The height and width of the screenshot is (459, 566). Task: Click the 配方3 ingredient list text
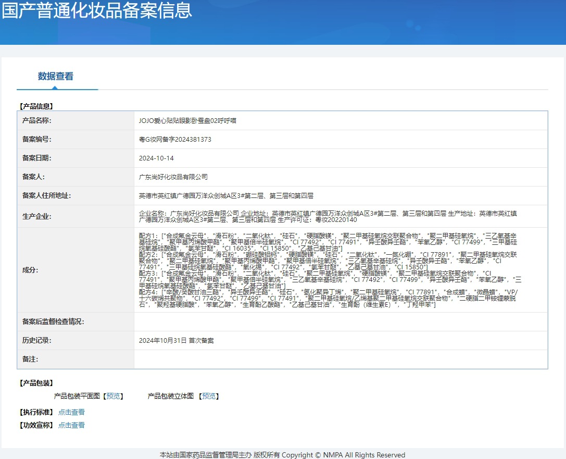[330, 280]
